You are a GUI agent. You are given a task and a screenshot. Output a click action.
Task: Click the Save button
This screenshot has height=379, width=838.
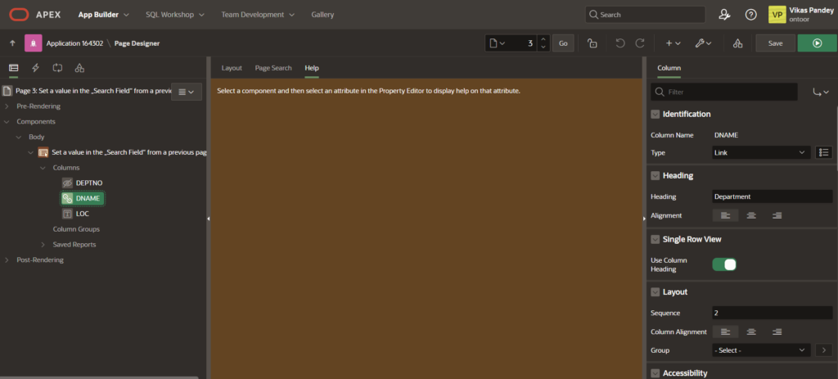point(775,43)
